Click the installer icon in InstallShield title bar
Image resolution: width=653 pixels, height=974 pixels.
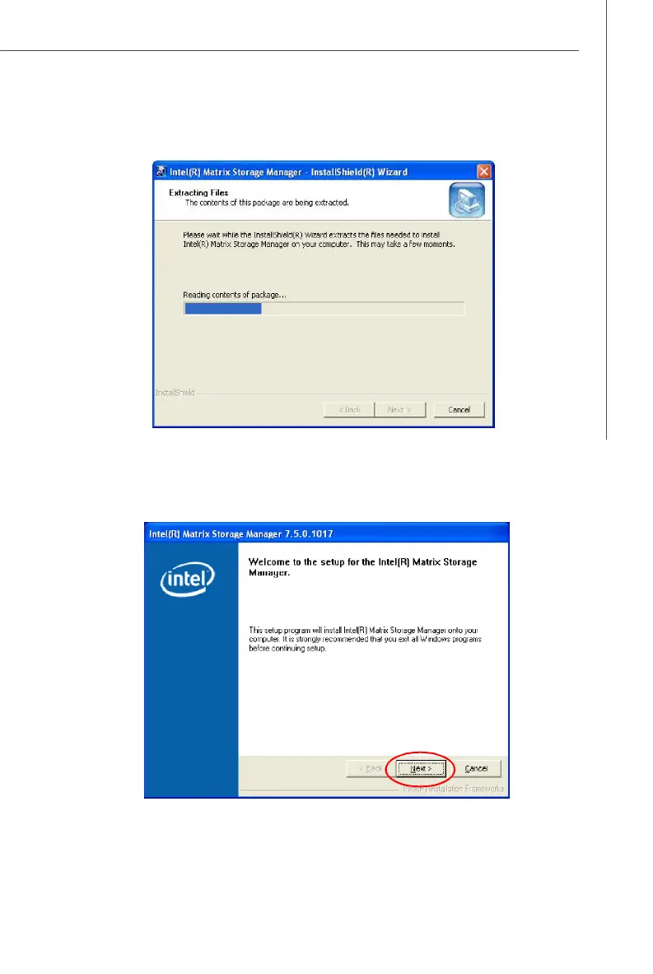click(161, 171)
